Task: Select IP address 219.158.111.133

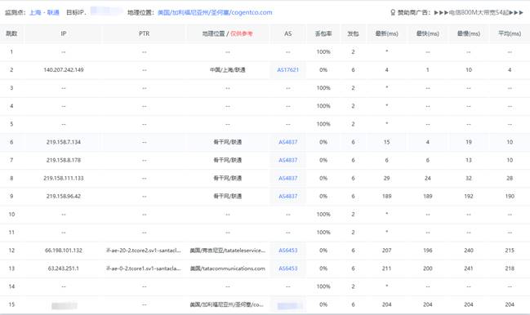Action: coord(64,178)
